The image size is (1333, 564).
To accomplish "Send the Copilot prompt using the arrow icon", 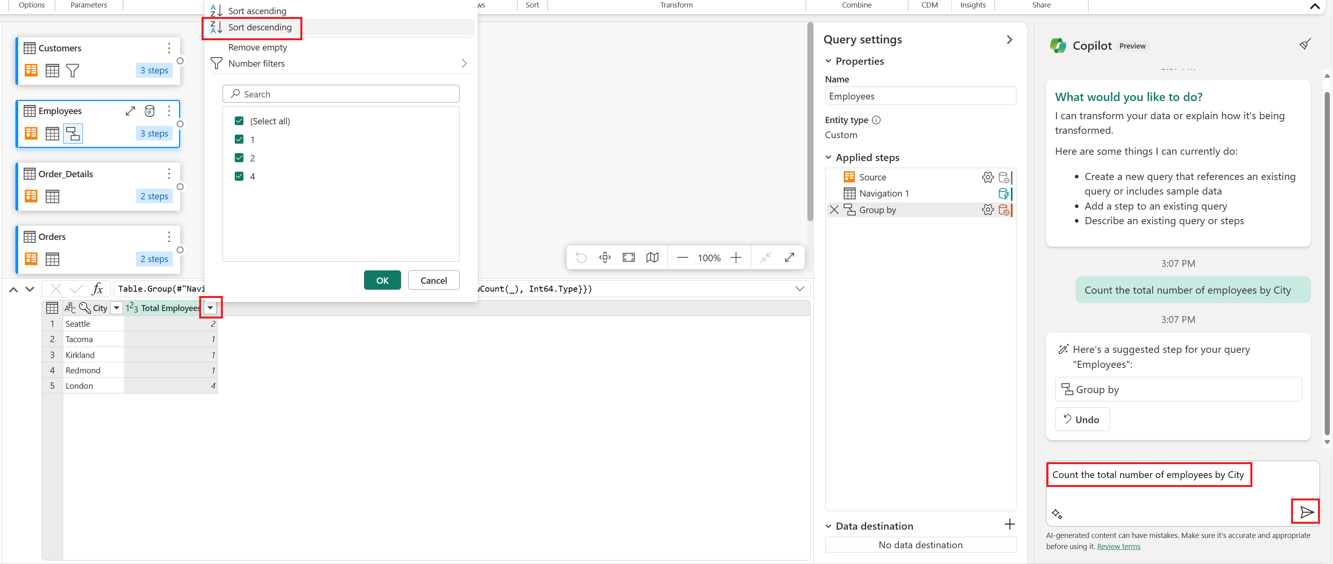I will coord(1306,512).
